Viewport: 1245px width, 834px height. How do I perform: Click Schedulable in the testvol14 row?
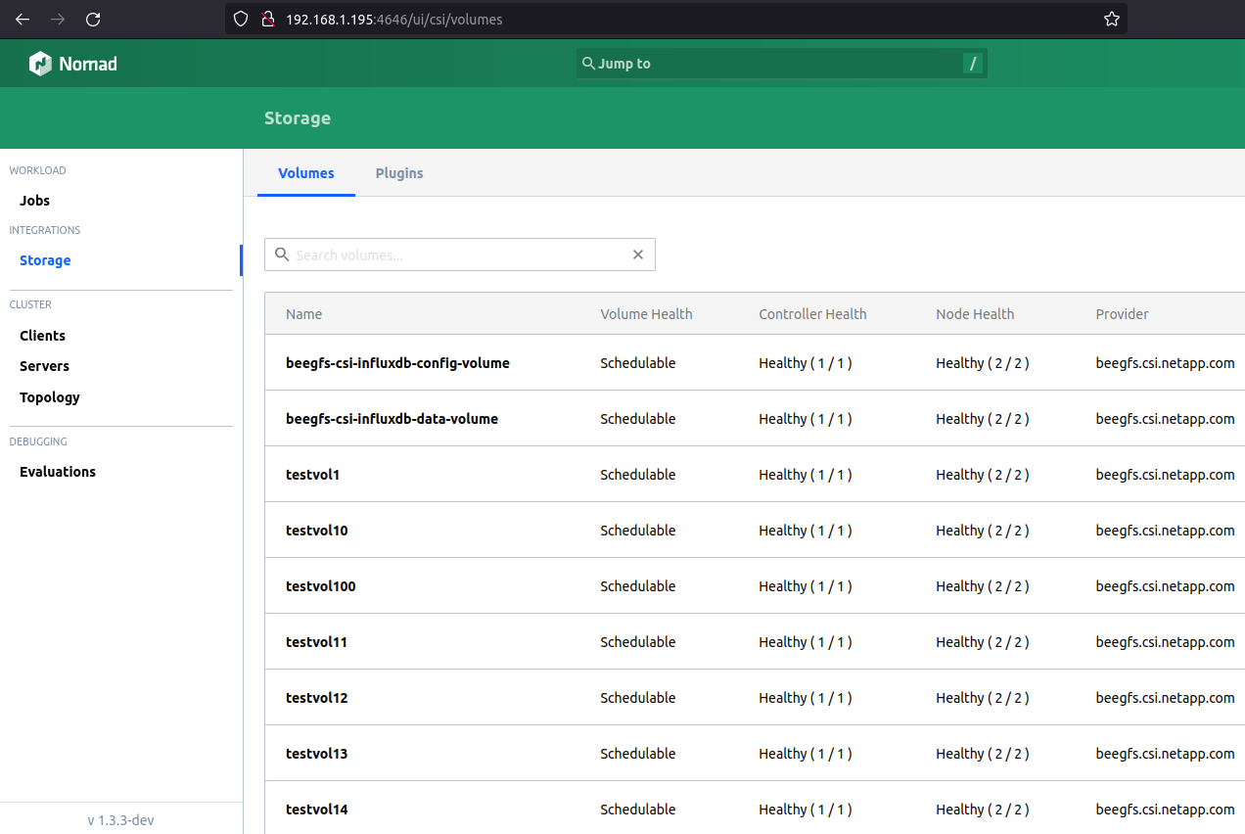pyautogui.click(x=638, y=810)
